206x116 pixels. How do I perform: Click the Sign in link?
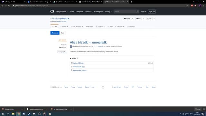click(144, 12)
